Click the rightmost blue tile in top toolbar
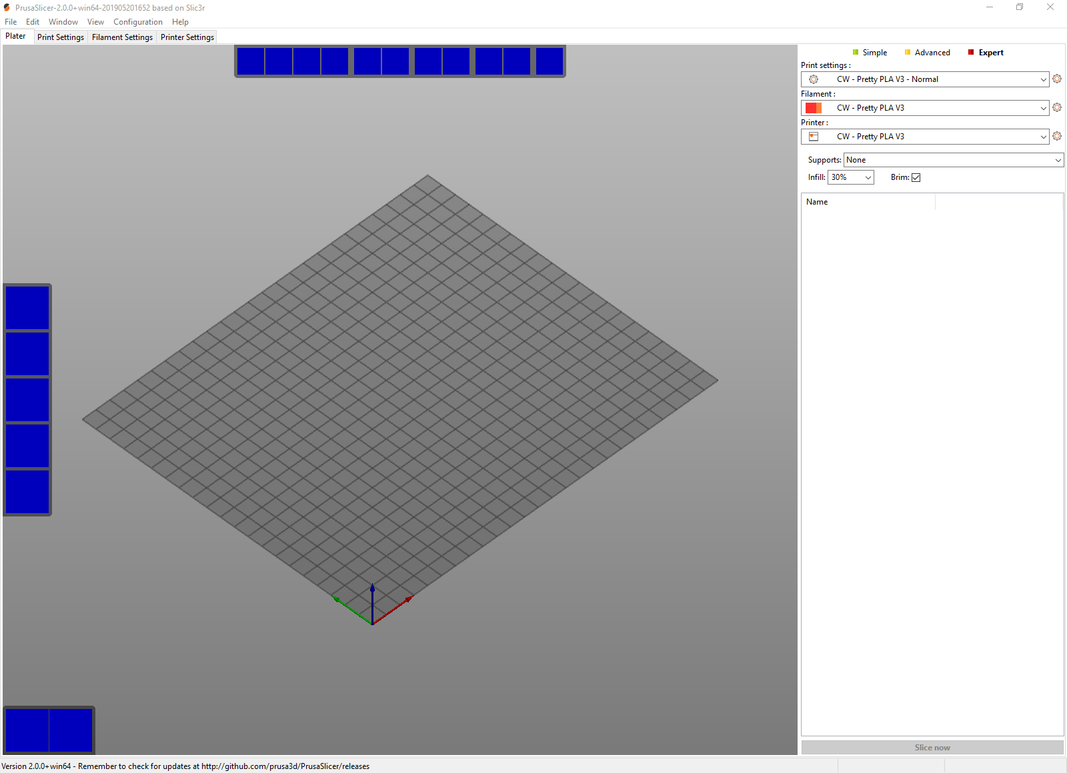The image size is (1067, 773). pyautogui.click(x=550, y=61)
